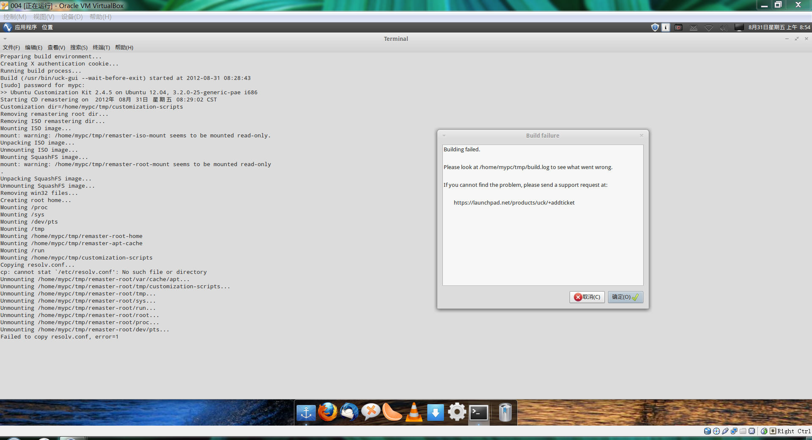Open Terminal window menu arrow at top left
Viewport: 812px width, 440px height.
point(5,38)
